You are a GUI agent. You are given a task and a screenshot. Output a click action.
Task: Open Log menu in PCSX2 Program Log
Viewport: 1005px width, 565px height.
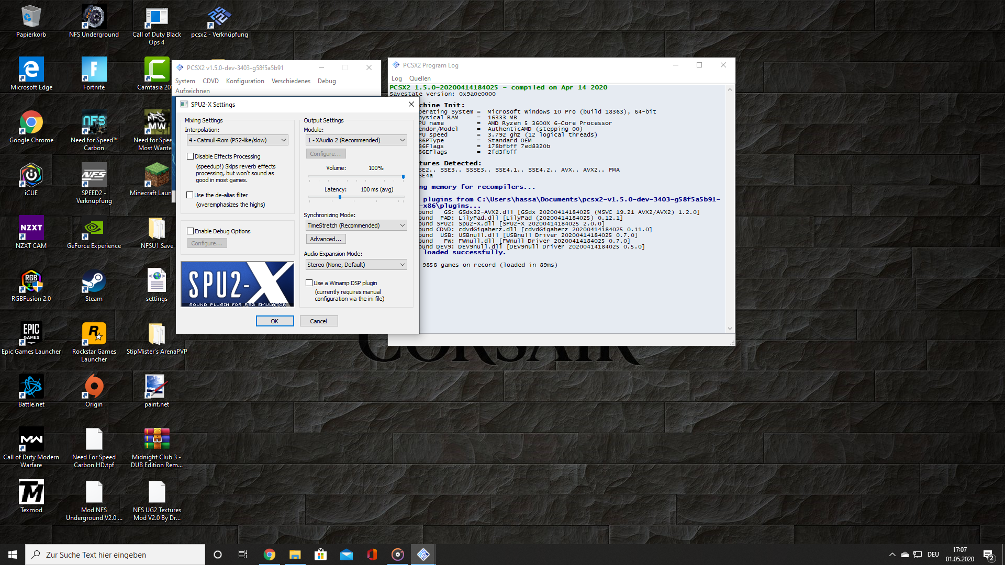[x=397, y=78]
